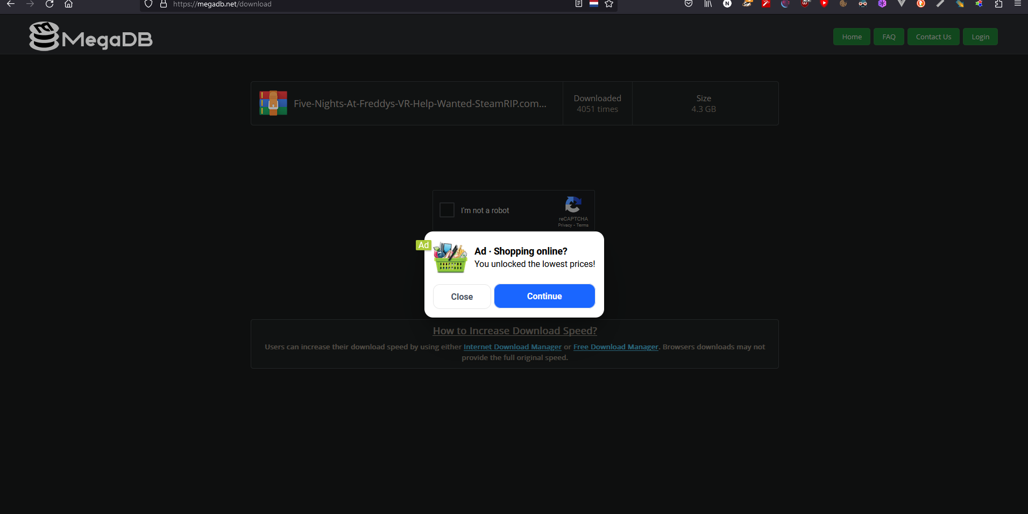
Task: Bookmark this page with the star
Action: (609, 4)
